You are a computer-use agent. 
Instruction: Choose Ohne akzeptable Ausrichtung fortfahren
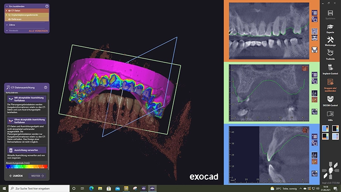[x=26, y=121]
